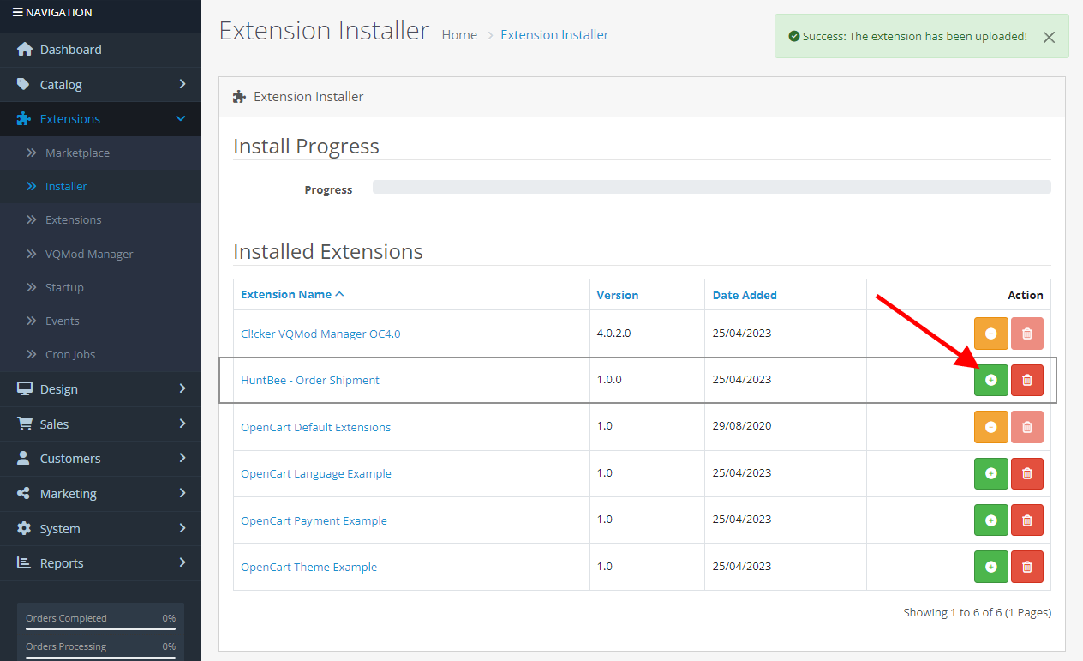1083x661 pixels.
Task: Open the OpenCart Language Example link
Action: (x=316, y=473)
